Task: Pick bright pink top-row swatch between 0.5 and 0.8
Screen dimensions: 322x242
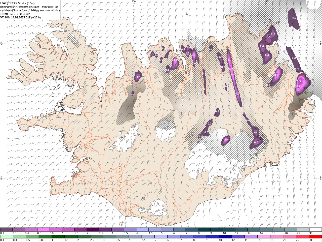Action: pyautogui.click(x=43, y=230)
